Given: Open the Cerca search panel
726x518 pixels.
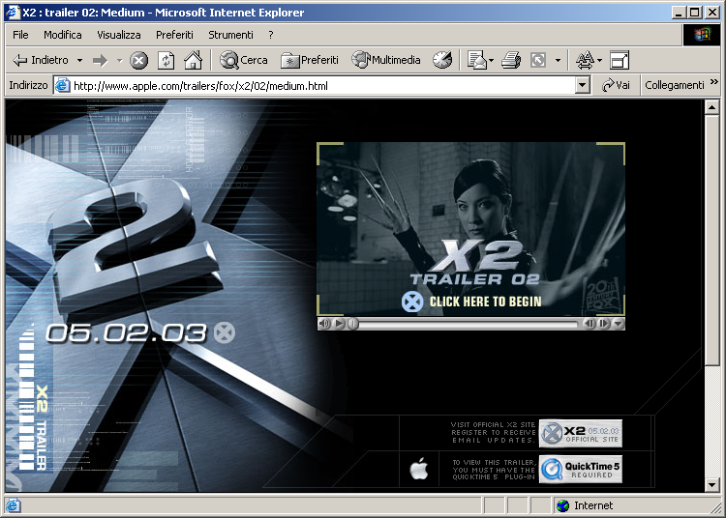Looking at the screenshot, I should pos(244,60).
